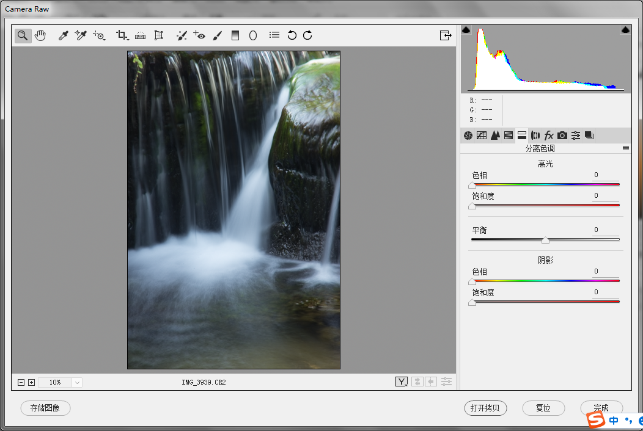The height and width of the screenshot is (431, 643).
Task: Open the Tone Curve panel tab
Action: 482,136
